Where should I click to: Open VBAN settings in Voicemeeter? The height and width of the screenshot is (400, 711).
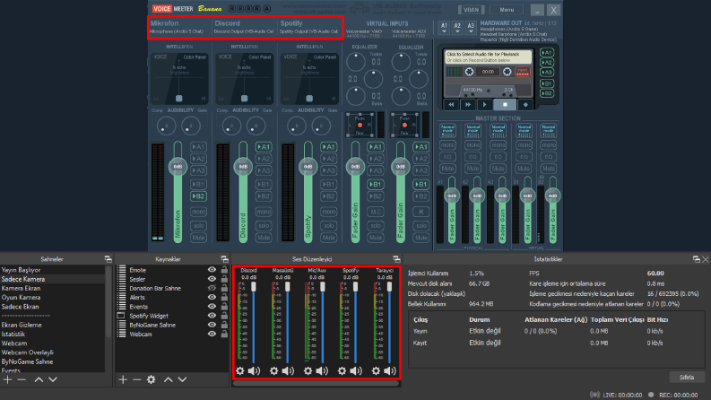471,10
